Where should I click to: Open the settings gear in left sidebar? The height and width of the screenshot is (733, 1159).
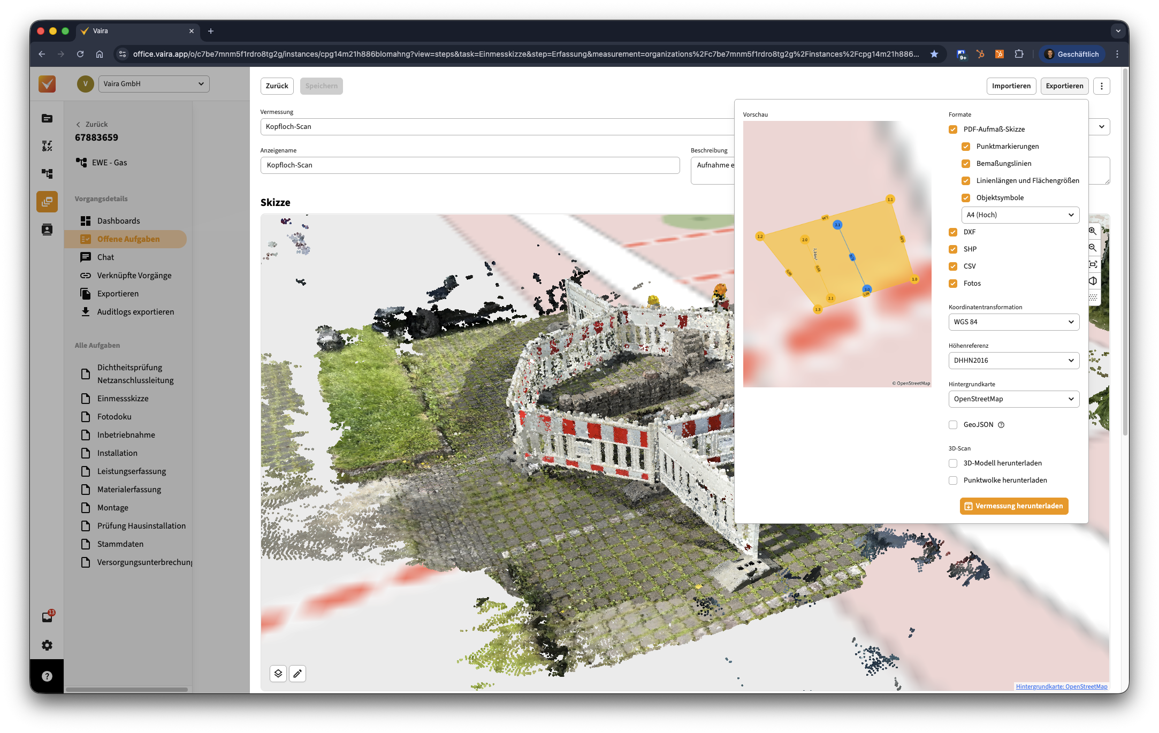[47, 645]
